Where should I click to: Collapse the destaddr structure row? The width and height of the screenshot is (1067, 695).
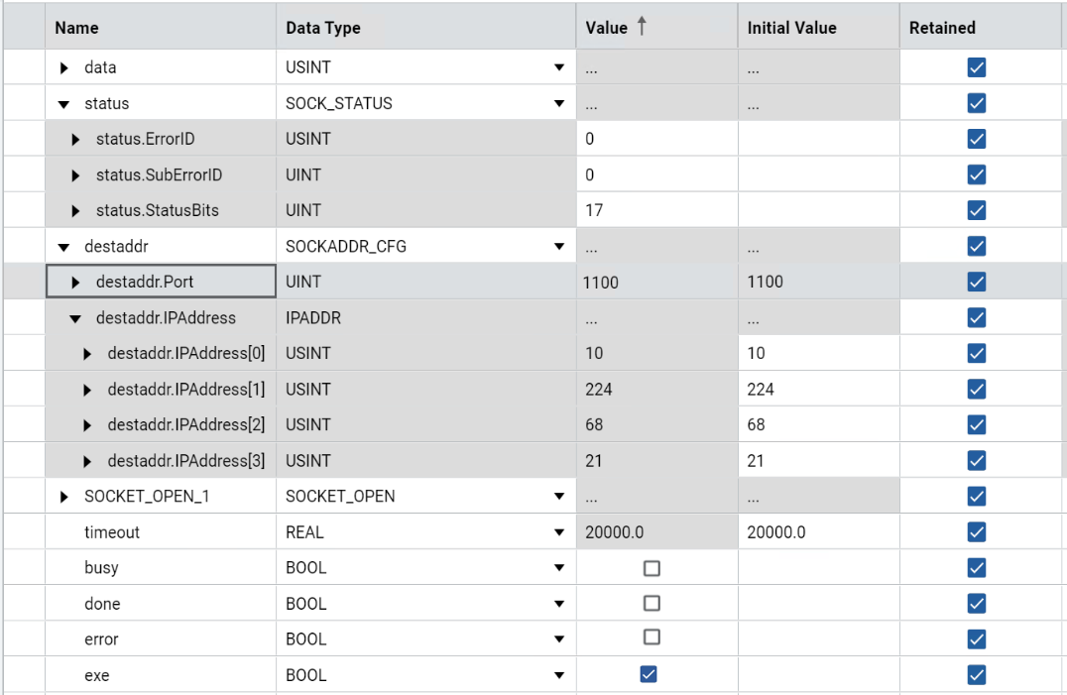pyautogui.click(x=64, y=247)
